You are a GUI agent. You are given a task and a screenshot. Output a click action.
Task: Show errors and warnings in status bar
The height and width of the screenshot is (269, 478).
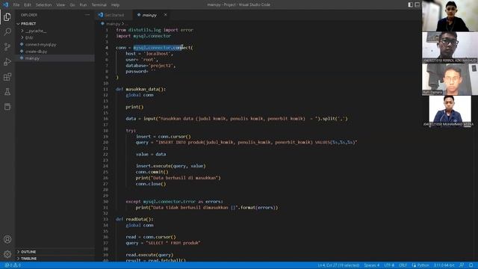(13, 265)
